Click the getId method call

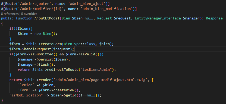pyautogui.click(x=71, y=95)
